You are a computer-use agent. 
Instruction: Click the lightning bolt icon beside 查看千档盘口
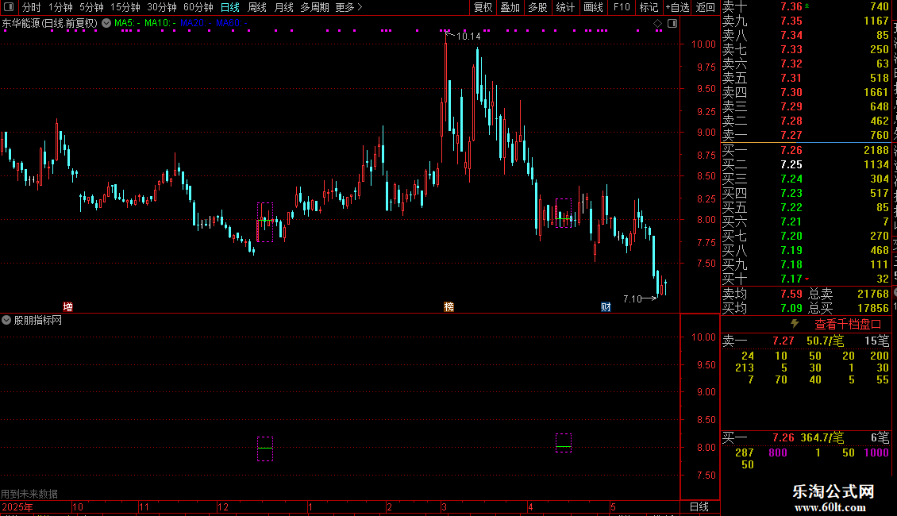click(x=795, y=324)
